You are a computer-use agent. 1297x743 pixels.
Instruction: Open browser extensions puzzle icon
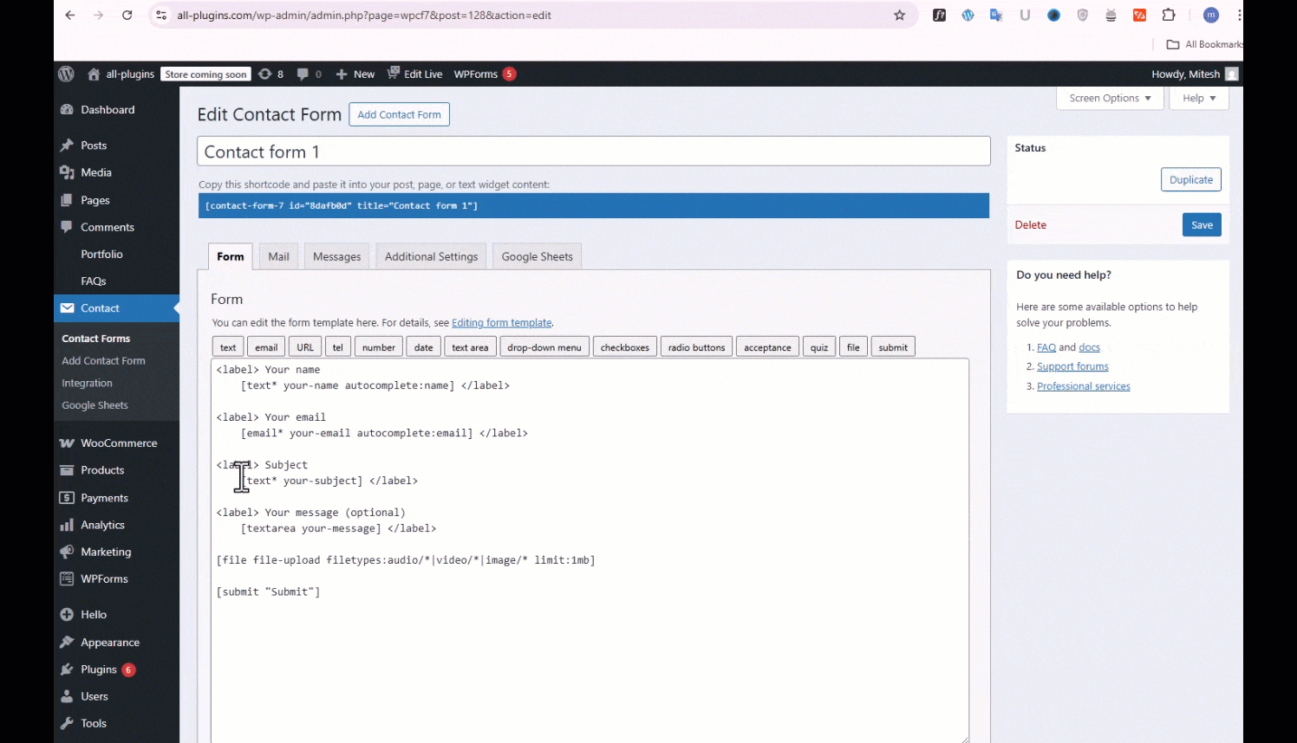coord(1169,16)
